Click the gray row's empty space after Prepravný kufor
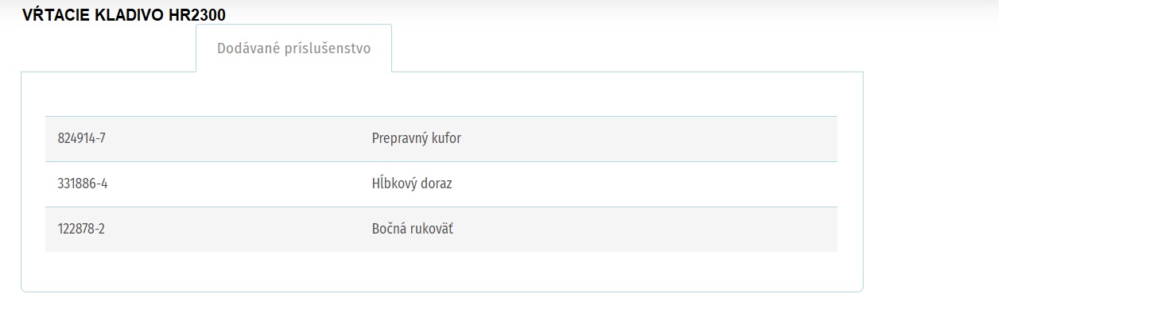This screenshot has width=1153, height=313. (648, 138)
